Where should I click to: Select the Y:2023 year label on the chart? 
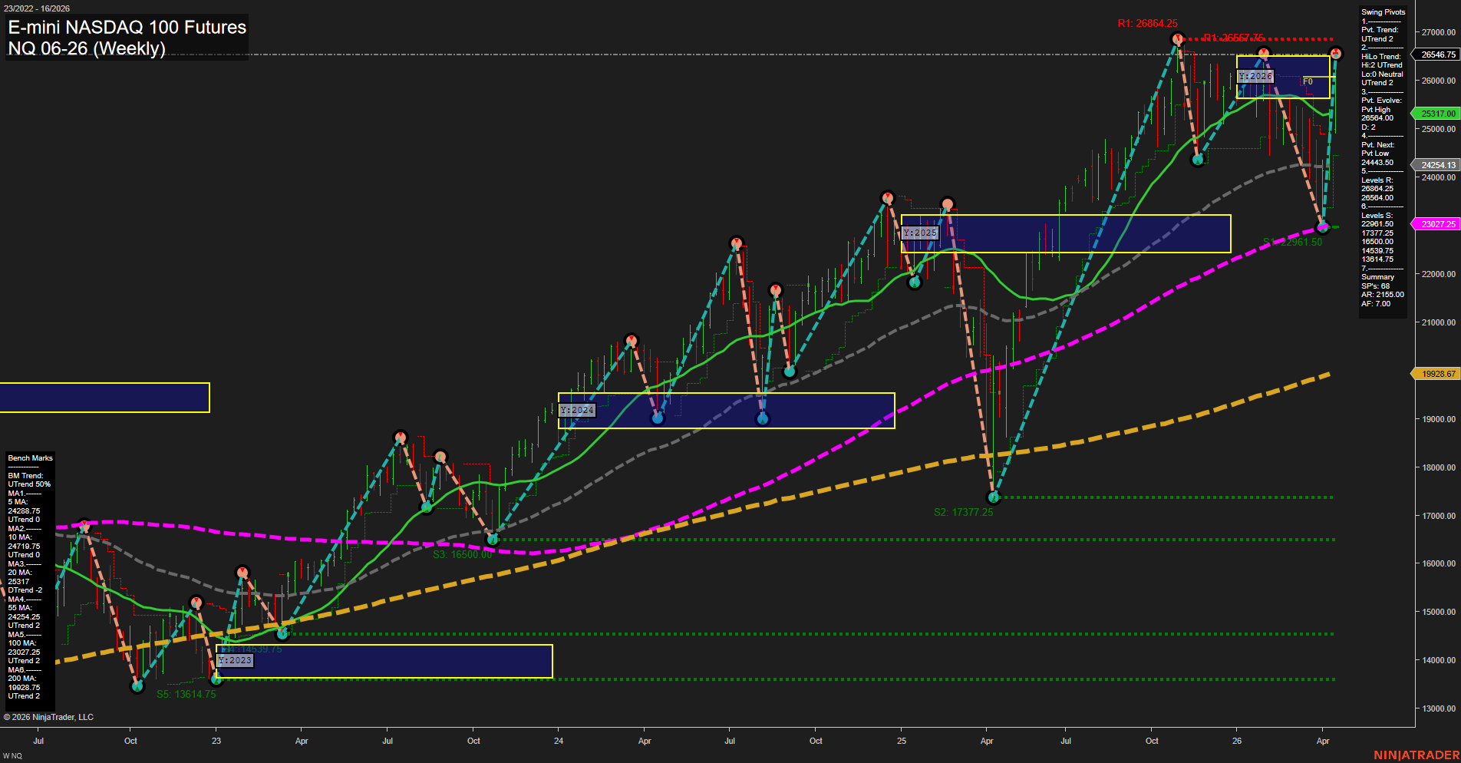[x=236, y=660]
